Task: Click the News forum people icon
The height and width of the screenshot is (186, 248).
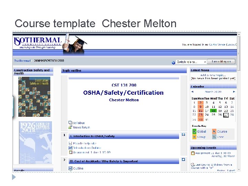Action: [70, 127]
